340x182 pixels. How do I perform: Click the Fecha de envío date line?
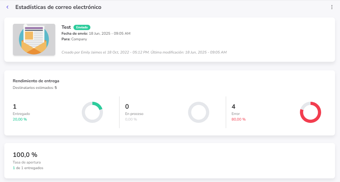96,33
